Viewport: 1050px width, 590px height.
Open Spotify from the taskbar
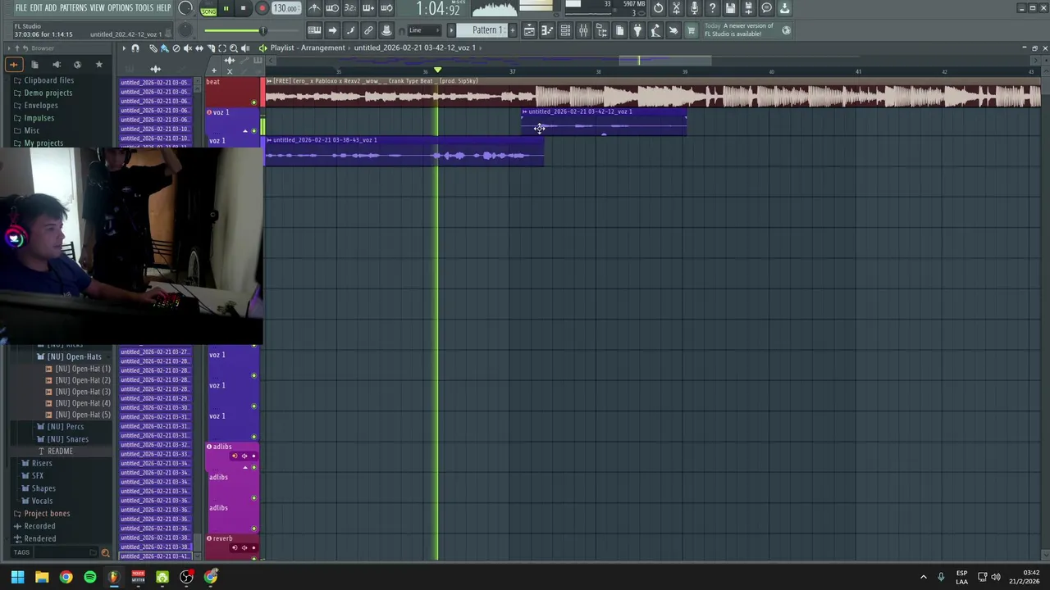click(90, 577)
